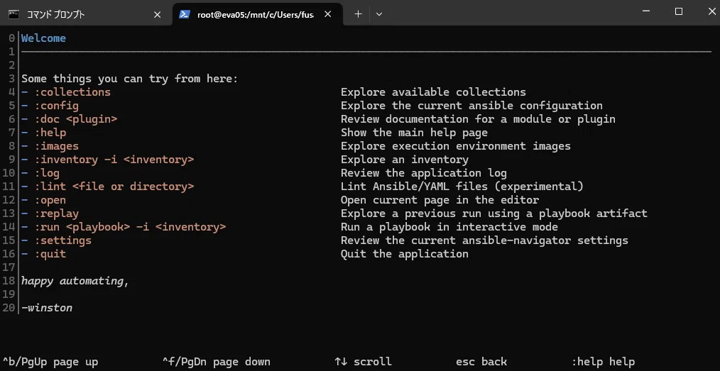This screenshot has width=720, height=371.
Task: Click the ^f/PgDn page down hint
Action: [217, 362]
